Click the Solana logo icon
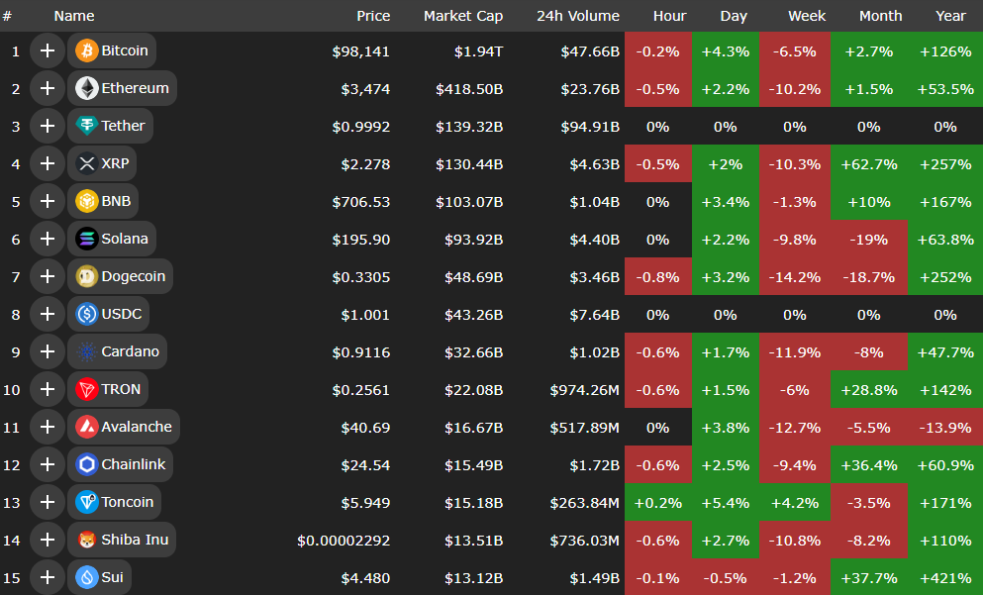 pyautogui.click(x=86, y=239)
